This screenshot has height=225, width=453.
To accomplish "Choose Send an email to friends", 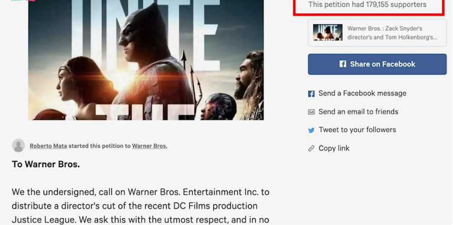I will 358,111.
